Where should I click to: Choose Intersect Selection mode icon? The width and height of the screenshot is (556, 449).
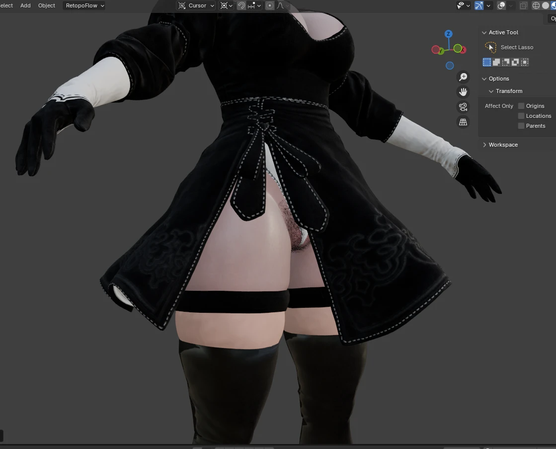click(525, 62)
